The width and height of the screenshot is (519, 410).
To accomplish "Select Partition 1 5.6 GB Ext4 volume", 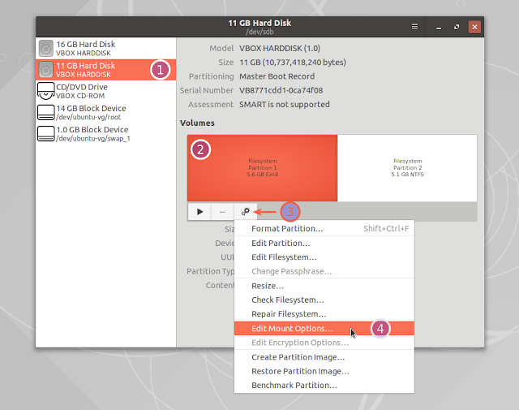I will (262, 168).
